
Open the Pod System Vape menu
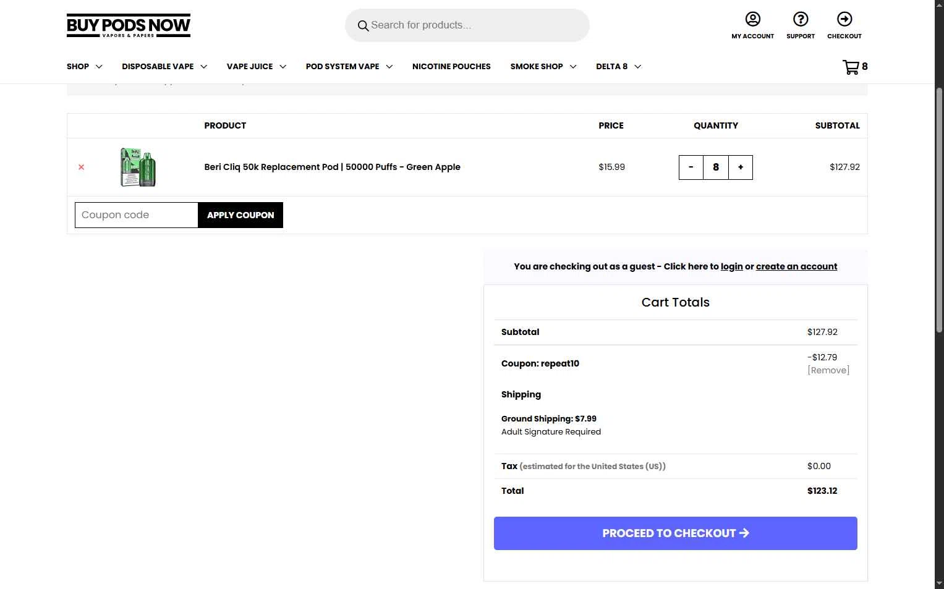(x=342, y=67)
